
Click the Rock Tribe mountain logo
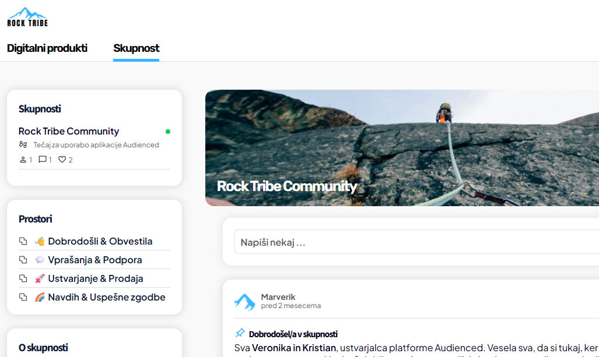click(27, 17)
